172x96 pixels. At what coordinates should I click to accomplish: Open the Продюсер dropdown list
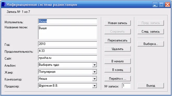point(94,86)
